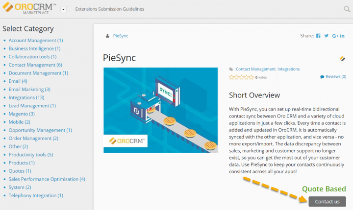This screenshot has width=353, height=210.
Task: Click the reviews speech bubble icon
Action: point(322,77)
